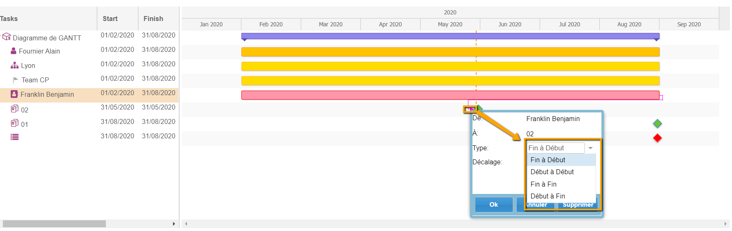Click the green diamond milestone for task 01

[657, 124]
